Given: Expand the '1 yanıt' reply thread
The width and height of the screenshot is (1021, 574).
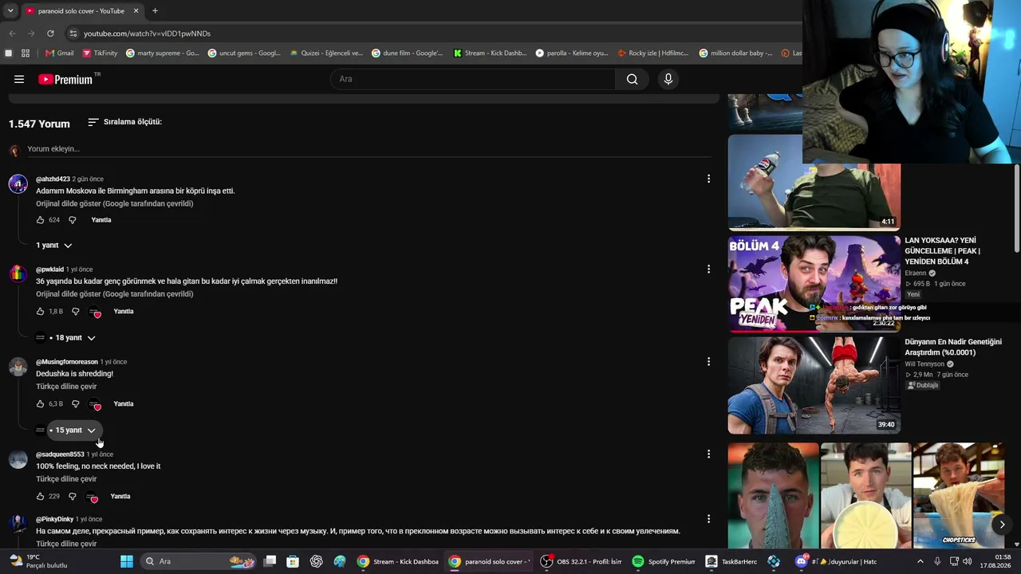Looking at the screenshot, I should [x=54, y=246].
